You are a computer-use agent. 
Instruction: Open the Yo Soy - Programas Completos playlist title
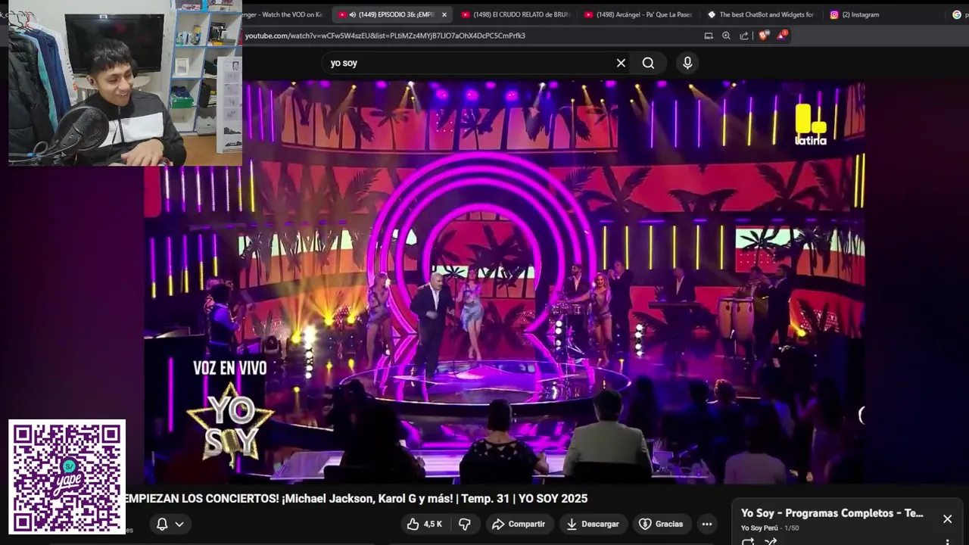tap(832, 513)
